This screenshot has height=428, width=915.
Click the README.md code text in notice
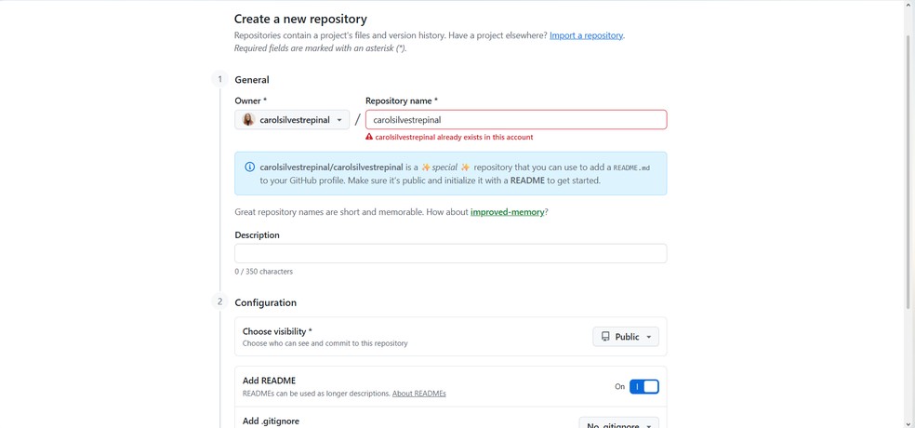click(631, 167)
